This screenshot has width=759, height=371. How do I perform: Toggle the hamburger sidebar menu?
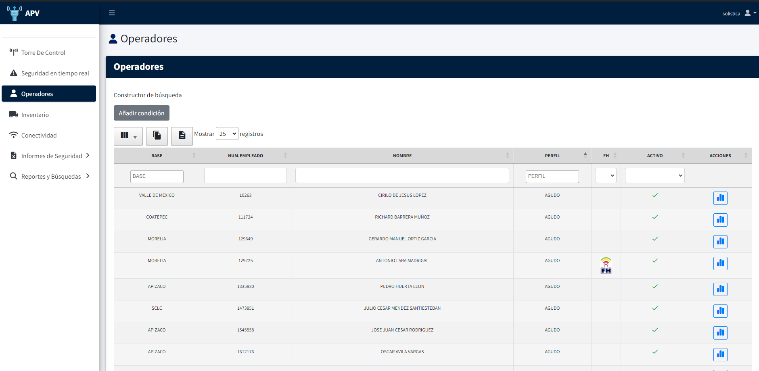112,13
